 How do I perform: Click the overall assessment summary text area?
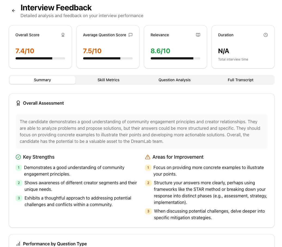coord(142,131)
